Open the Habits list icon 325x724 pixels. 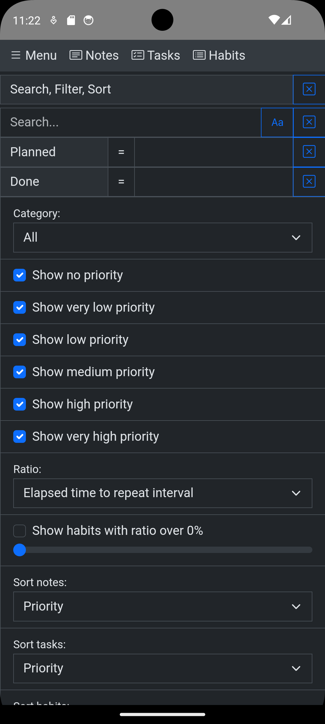tap(199, 55)
